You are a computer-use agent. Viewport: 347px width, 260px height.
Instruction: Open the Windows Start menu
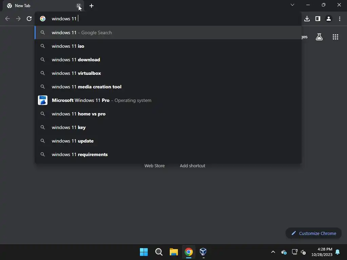[x=144, y=252]
